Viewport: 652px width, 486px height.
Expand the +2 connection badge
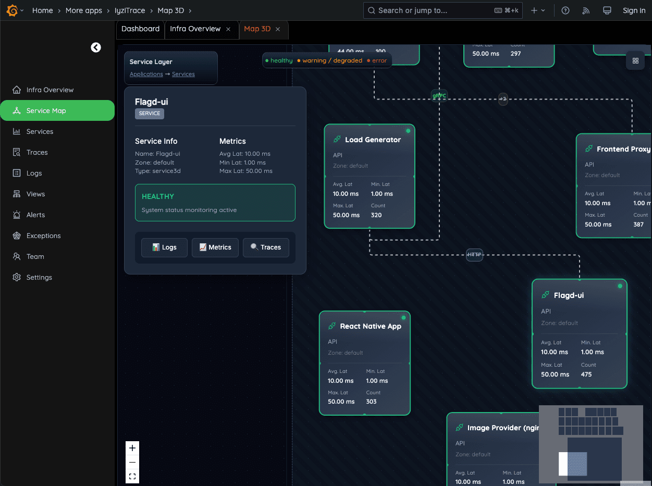(x=502, y=99)
